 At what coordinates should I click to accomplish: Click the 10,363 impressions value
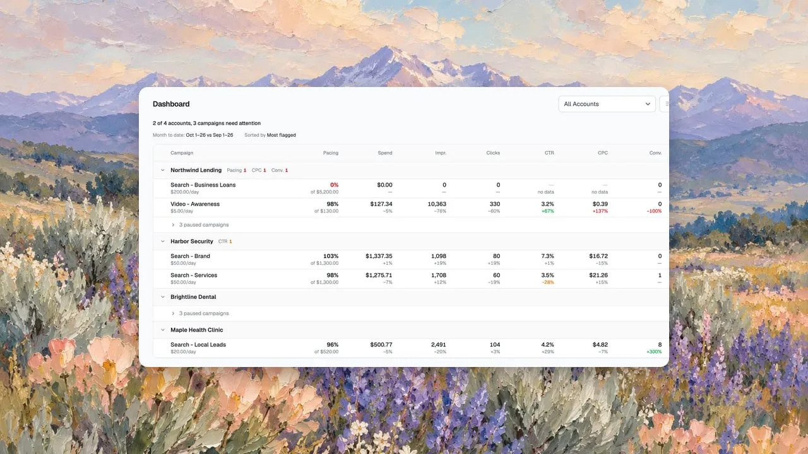437,204
